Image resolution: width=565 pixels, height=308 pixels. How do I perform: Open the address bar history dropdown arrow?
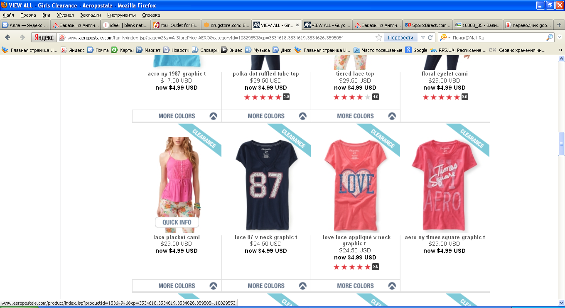(x=423, y=37)
